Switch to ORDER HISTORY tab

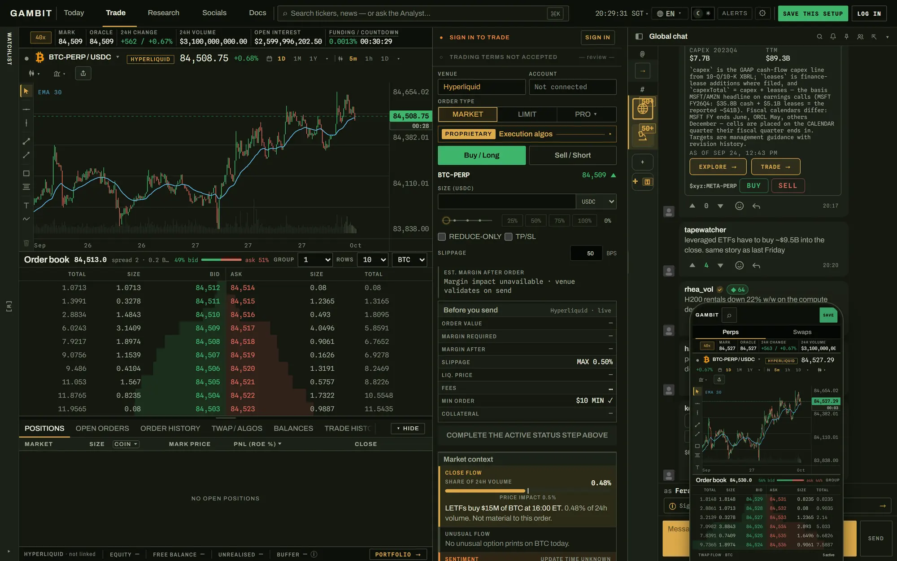(170, 429)
